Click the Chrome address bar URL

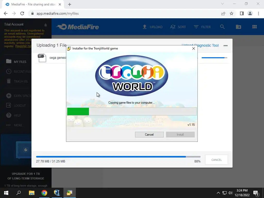[x=57, y=13]
